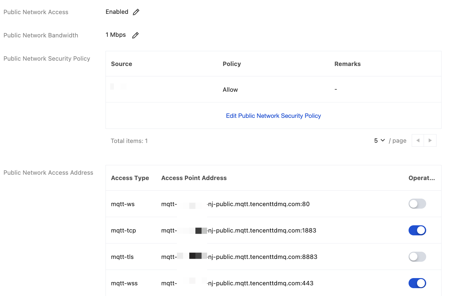Select the mqtt-wss address ending in 443
Image resolution: width=456 pixels, height=296 pixels.
tap(237, 283)
